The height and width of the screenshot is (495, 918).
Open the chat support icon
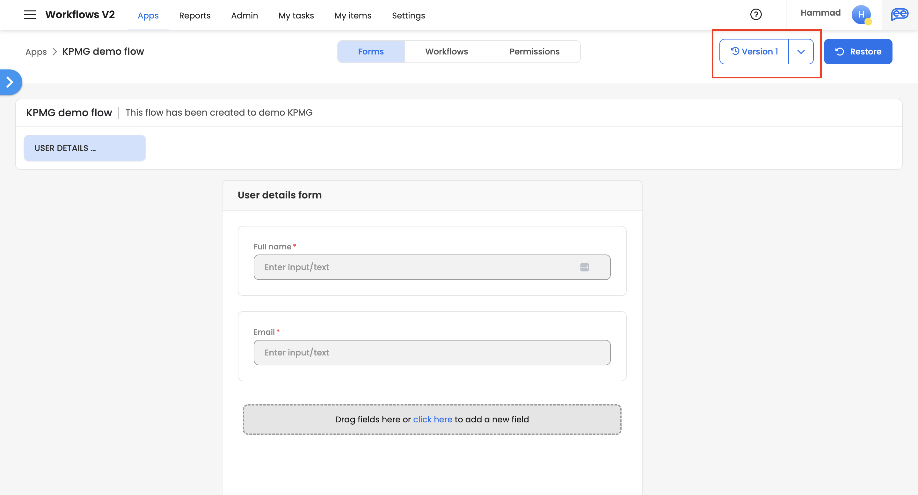899,15
